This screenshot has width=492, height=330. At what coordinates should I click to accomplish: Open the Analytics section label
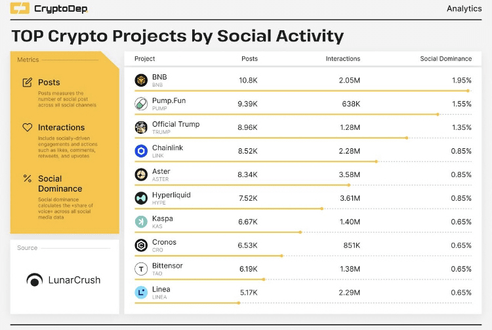pos(464,9)
